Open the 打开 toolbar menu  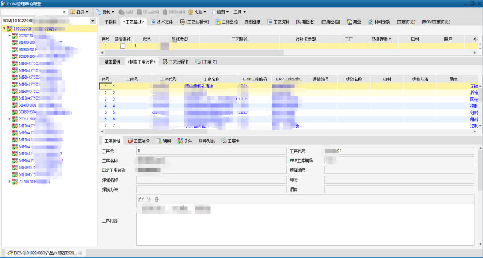pos(79,12)
